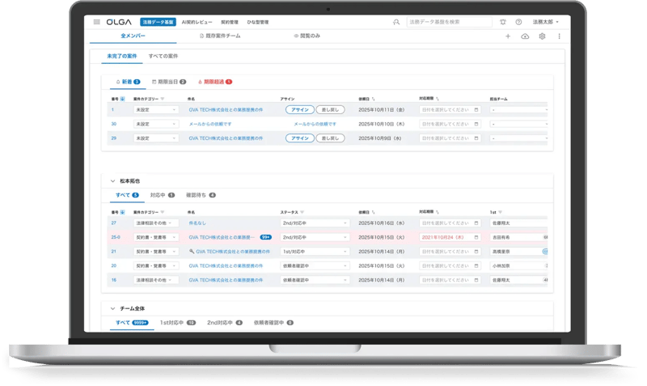Open the vertical three-dot more menu

tap(559, 36)
